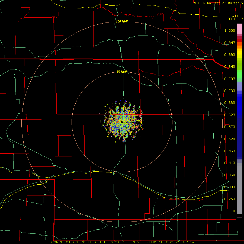This screenshot has width=244, height=244.
Task: Click the pink top segment of color bar
Action: (x=239, y=29)
